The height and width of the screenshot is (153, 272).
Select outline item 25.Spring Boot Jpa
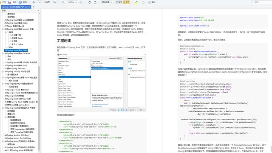[x=19, y=20]
